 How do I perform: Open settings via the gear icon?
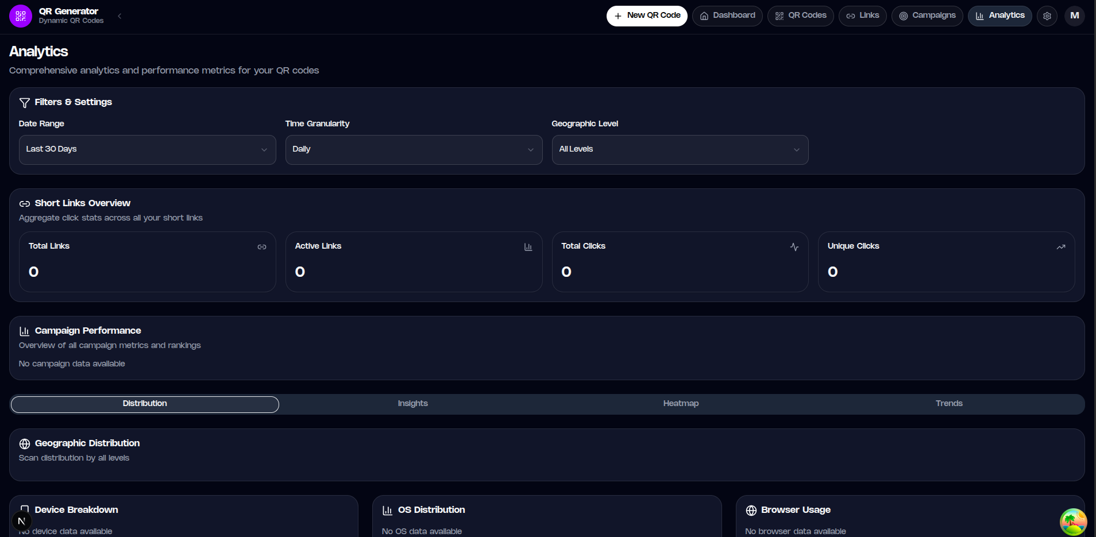coord(1047,16)
